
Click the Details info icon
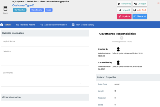[2, 25]
